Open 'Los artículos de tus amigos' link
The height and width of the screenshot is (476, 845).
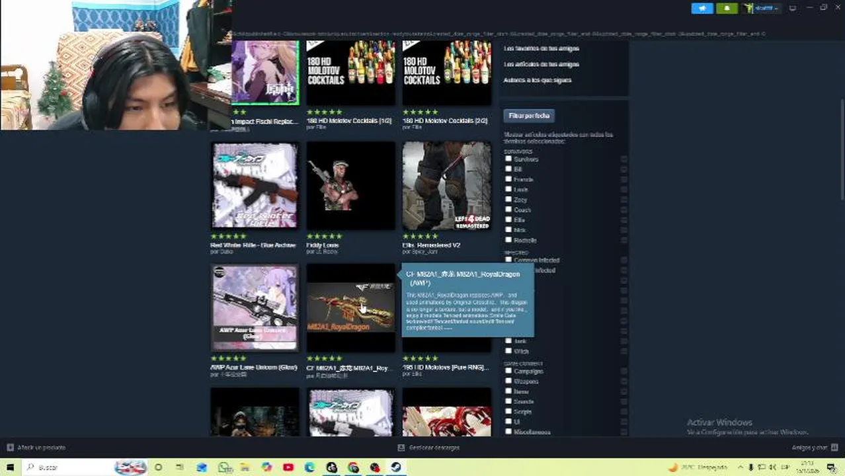pos(542,64)
